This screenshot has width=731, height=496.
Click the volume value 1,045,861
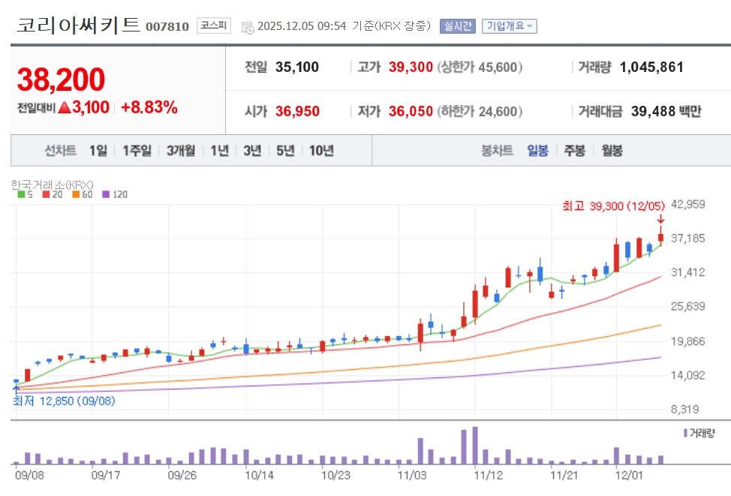pos(651,67)
